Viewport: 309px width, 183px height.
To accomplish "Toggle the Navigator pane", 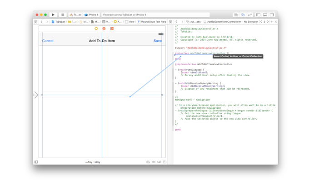I will [258, 15].
